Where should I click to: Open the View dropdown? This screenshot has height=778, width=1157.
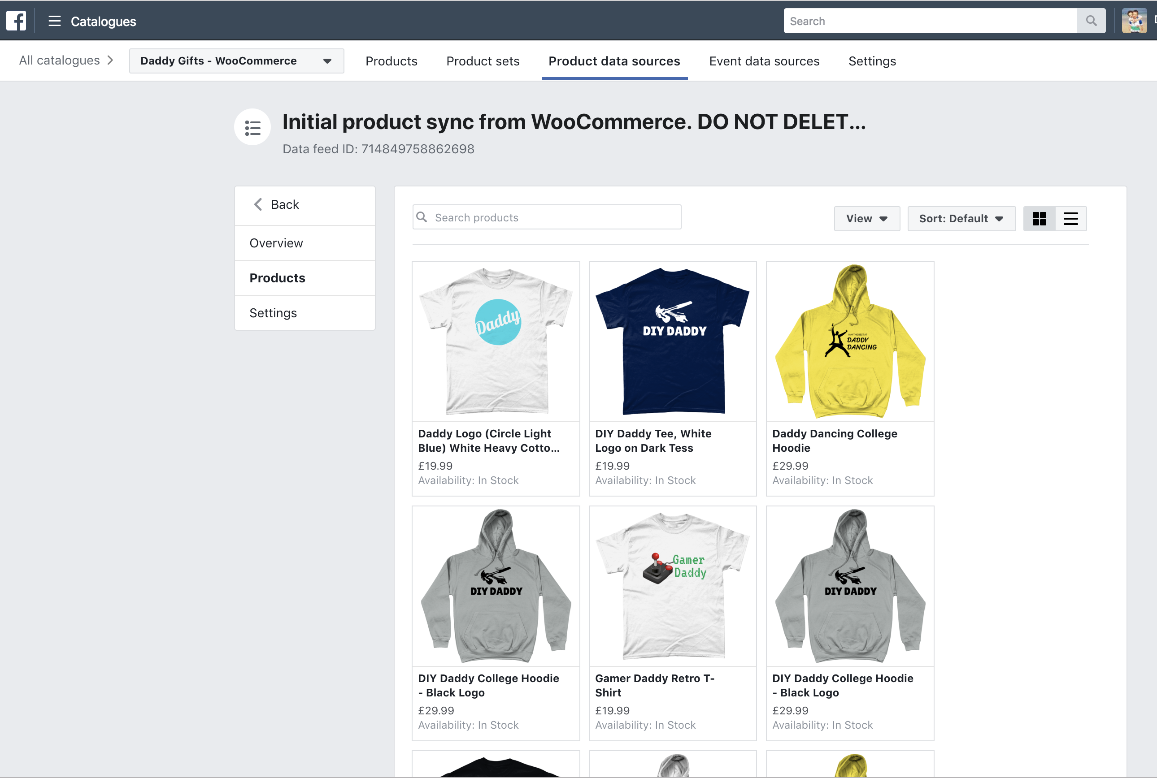coord(867,219)
